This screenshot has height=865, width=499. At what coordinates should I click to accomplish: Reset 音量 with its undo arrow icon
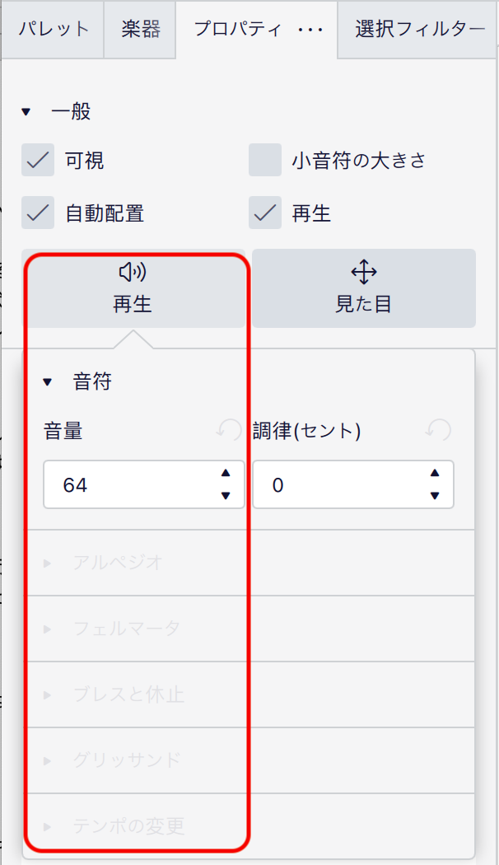pyautogui.click(x=229, y=430)
